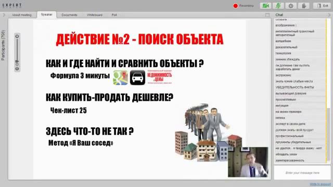This screenshot has height=187, width=333.
Task: Focus the 'Enter your message here' field
Action: click(x=302, y=173)
